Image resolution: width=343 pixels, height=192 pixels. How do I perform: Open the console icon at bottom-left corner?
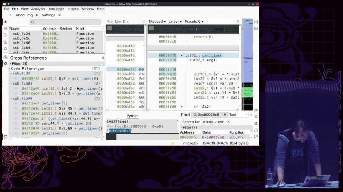pos(5,137)
